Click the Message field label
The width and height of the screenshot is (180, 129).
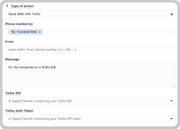(x=12, y=59)
